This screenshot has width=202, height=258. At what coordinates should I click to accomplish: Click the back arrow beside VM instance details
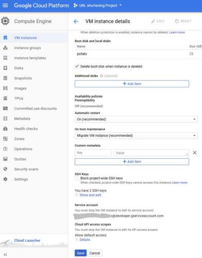tap(76, 21)
